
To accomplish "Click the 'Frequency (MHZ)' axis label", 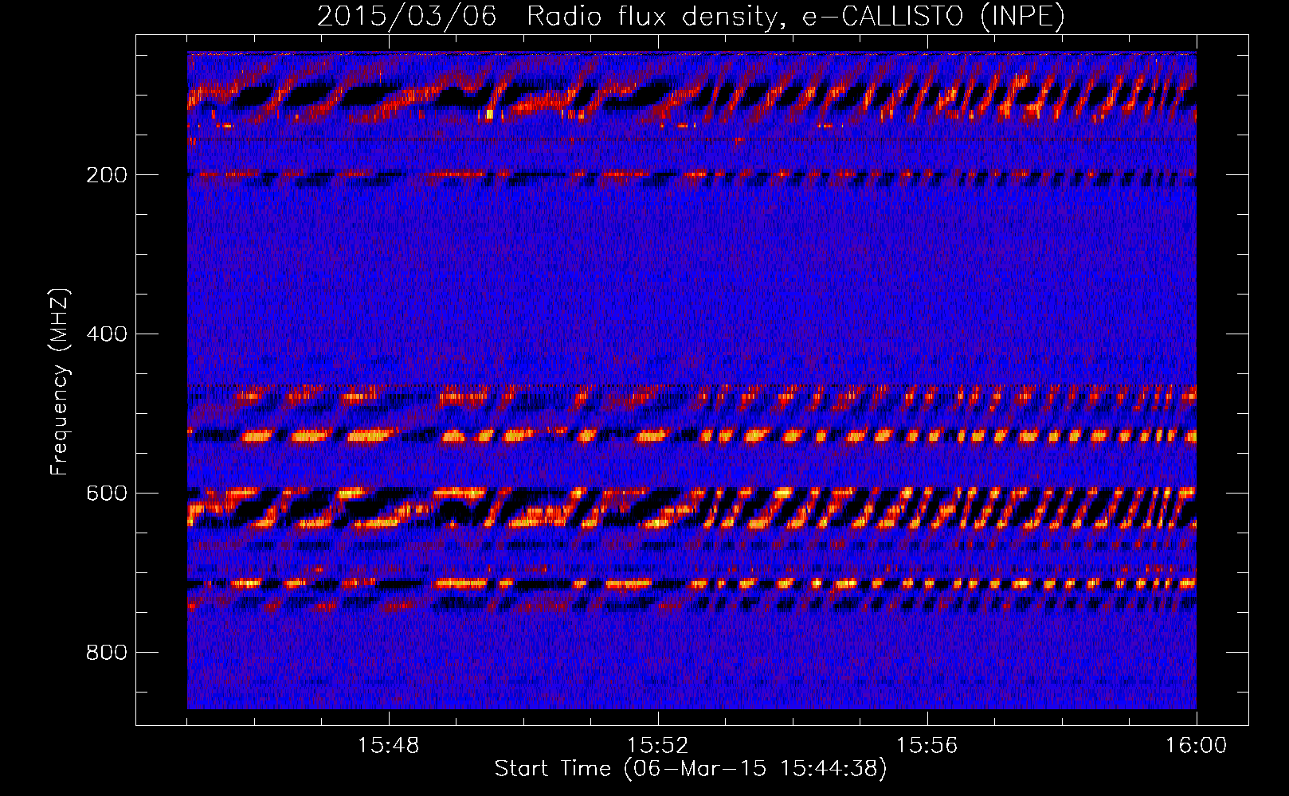I will click(x=60, y=381).
